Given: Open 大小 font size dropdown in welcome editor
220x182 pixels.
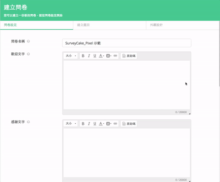Looking at the screenshot, I should (x=71, y=56).
